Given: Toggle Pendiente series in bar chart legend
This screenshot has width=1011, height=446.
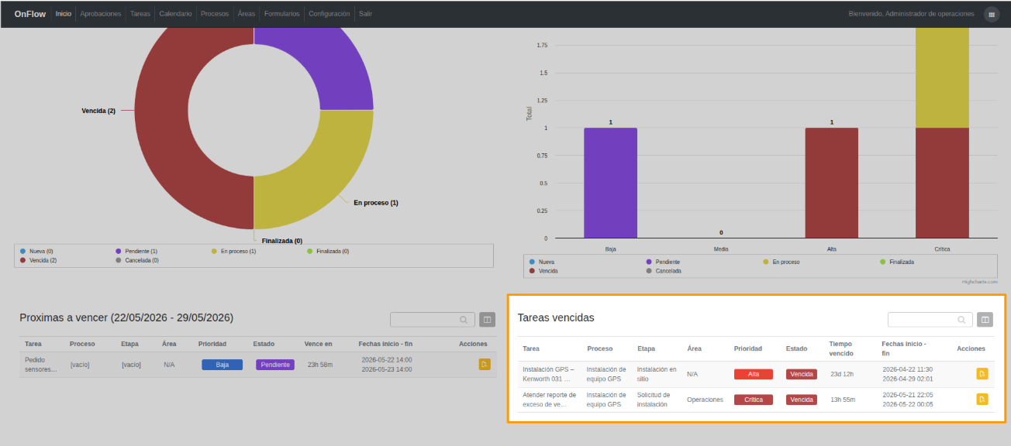Looking at the screenshot, I should pos(661,262).
